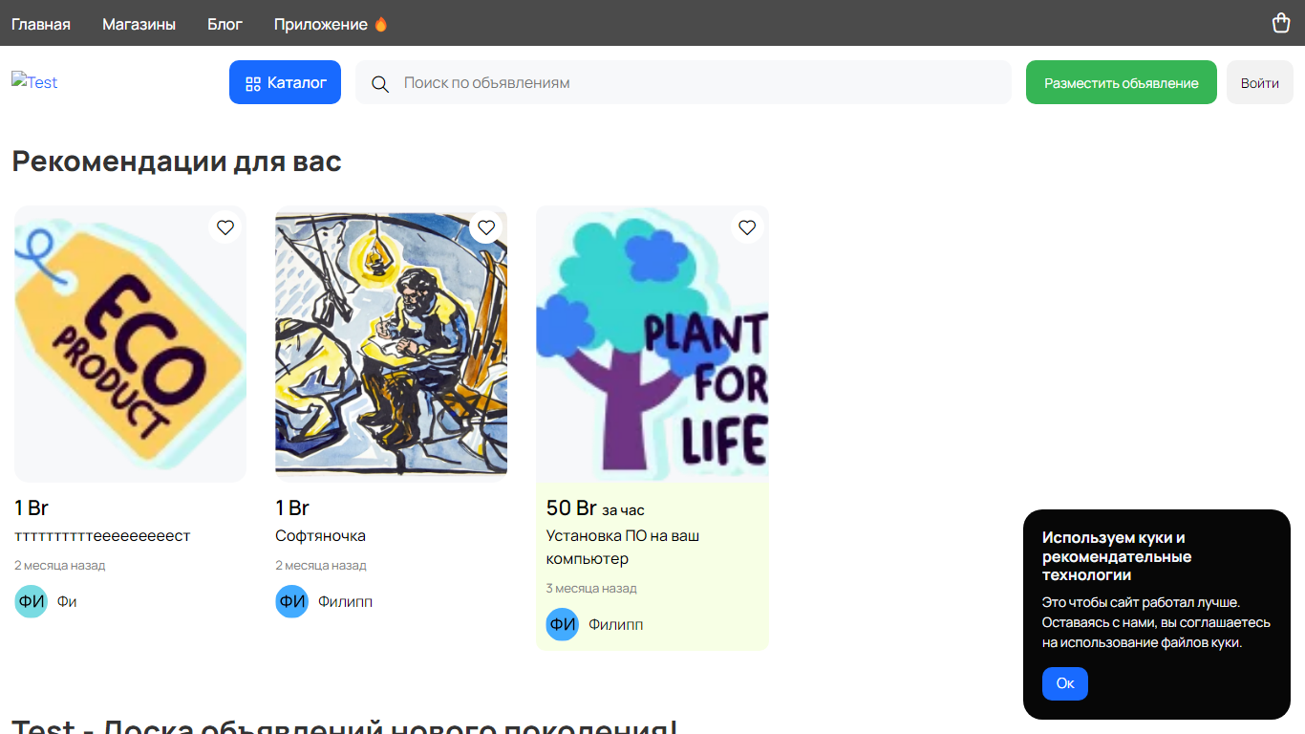1305x734 pixels.
Task: Open the Каталог catalog menu
Action: (x=285, y=82)
